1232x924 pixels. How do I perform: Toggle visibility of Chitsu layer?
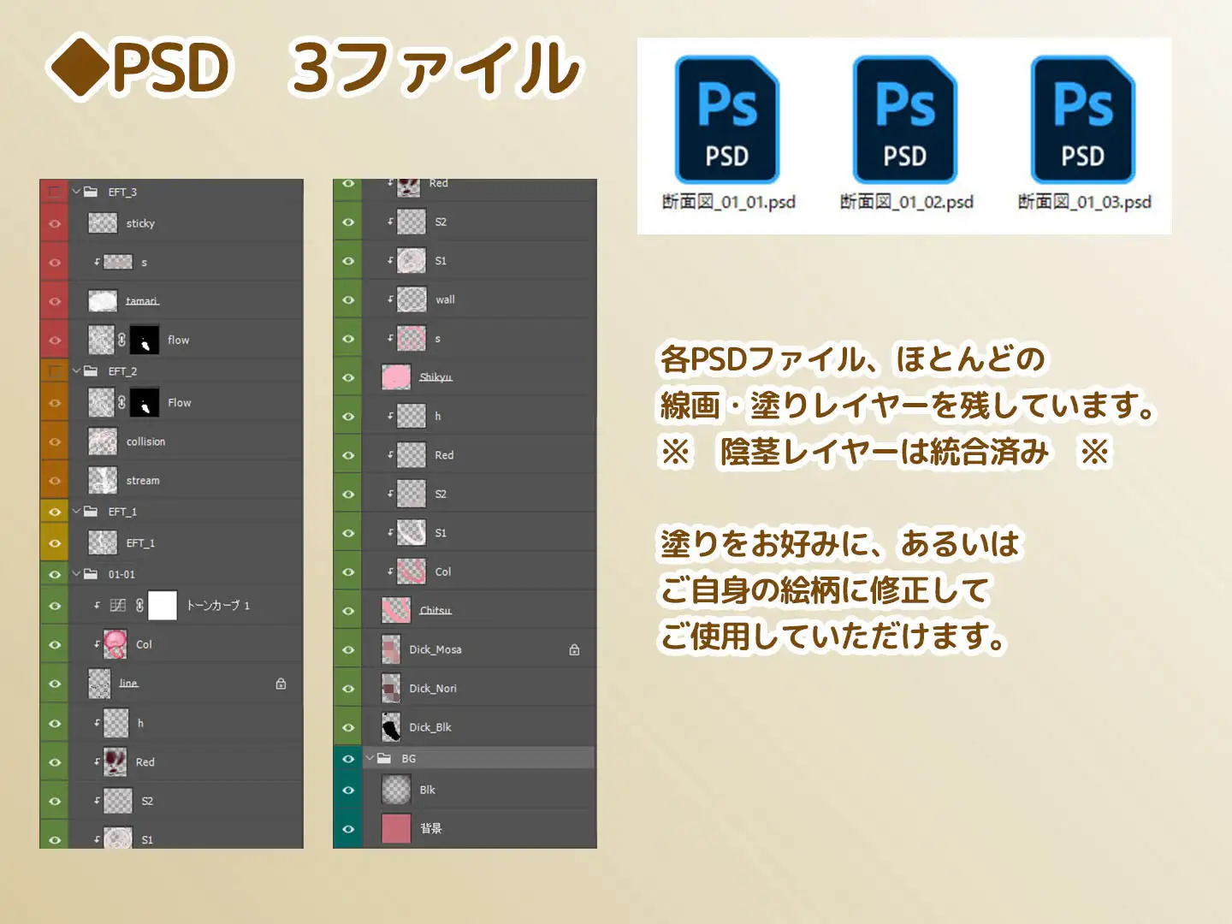pos(348,611)
